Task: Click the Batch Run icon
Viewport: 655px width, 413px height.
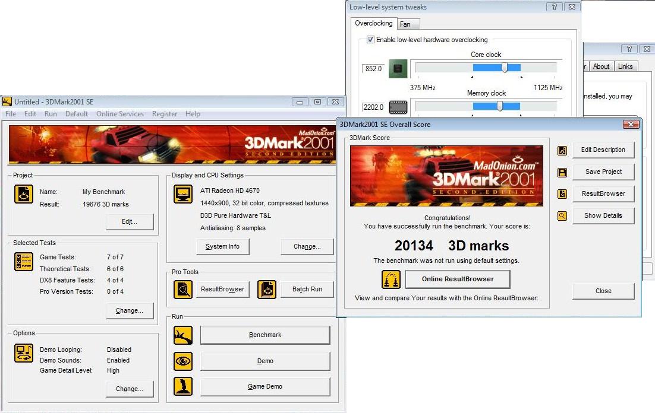Action: 267,289
